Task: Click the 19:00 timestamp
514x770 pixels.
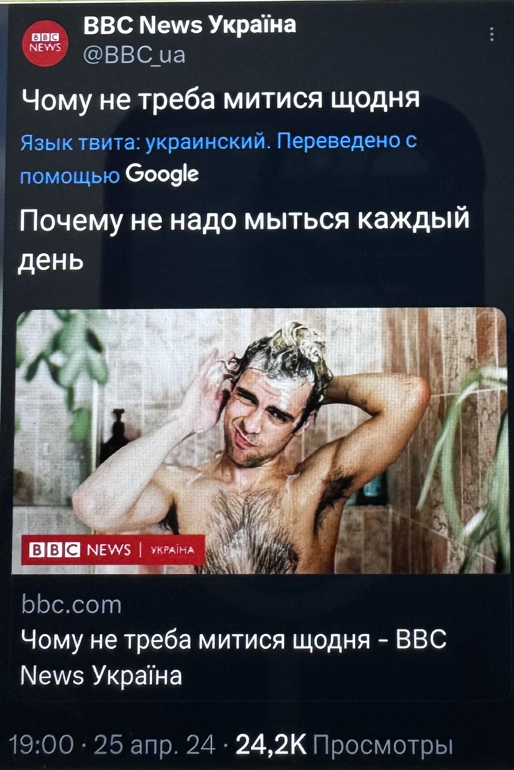Action: pos(42,745)
